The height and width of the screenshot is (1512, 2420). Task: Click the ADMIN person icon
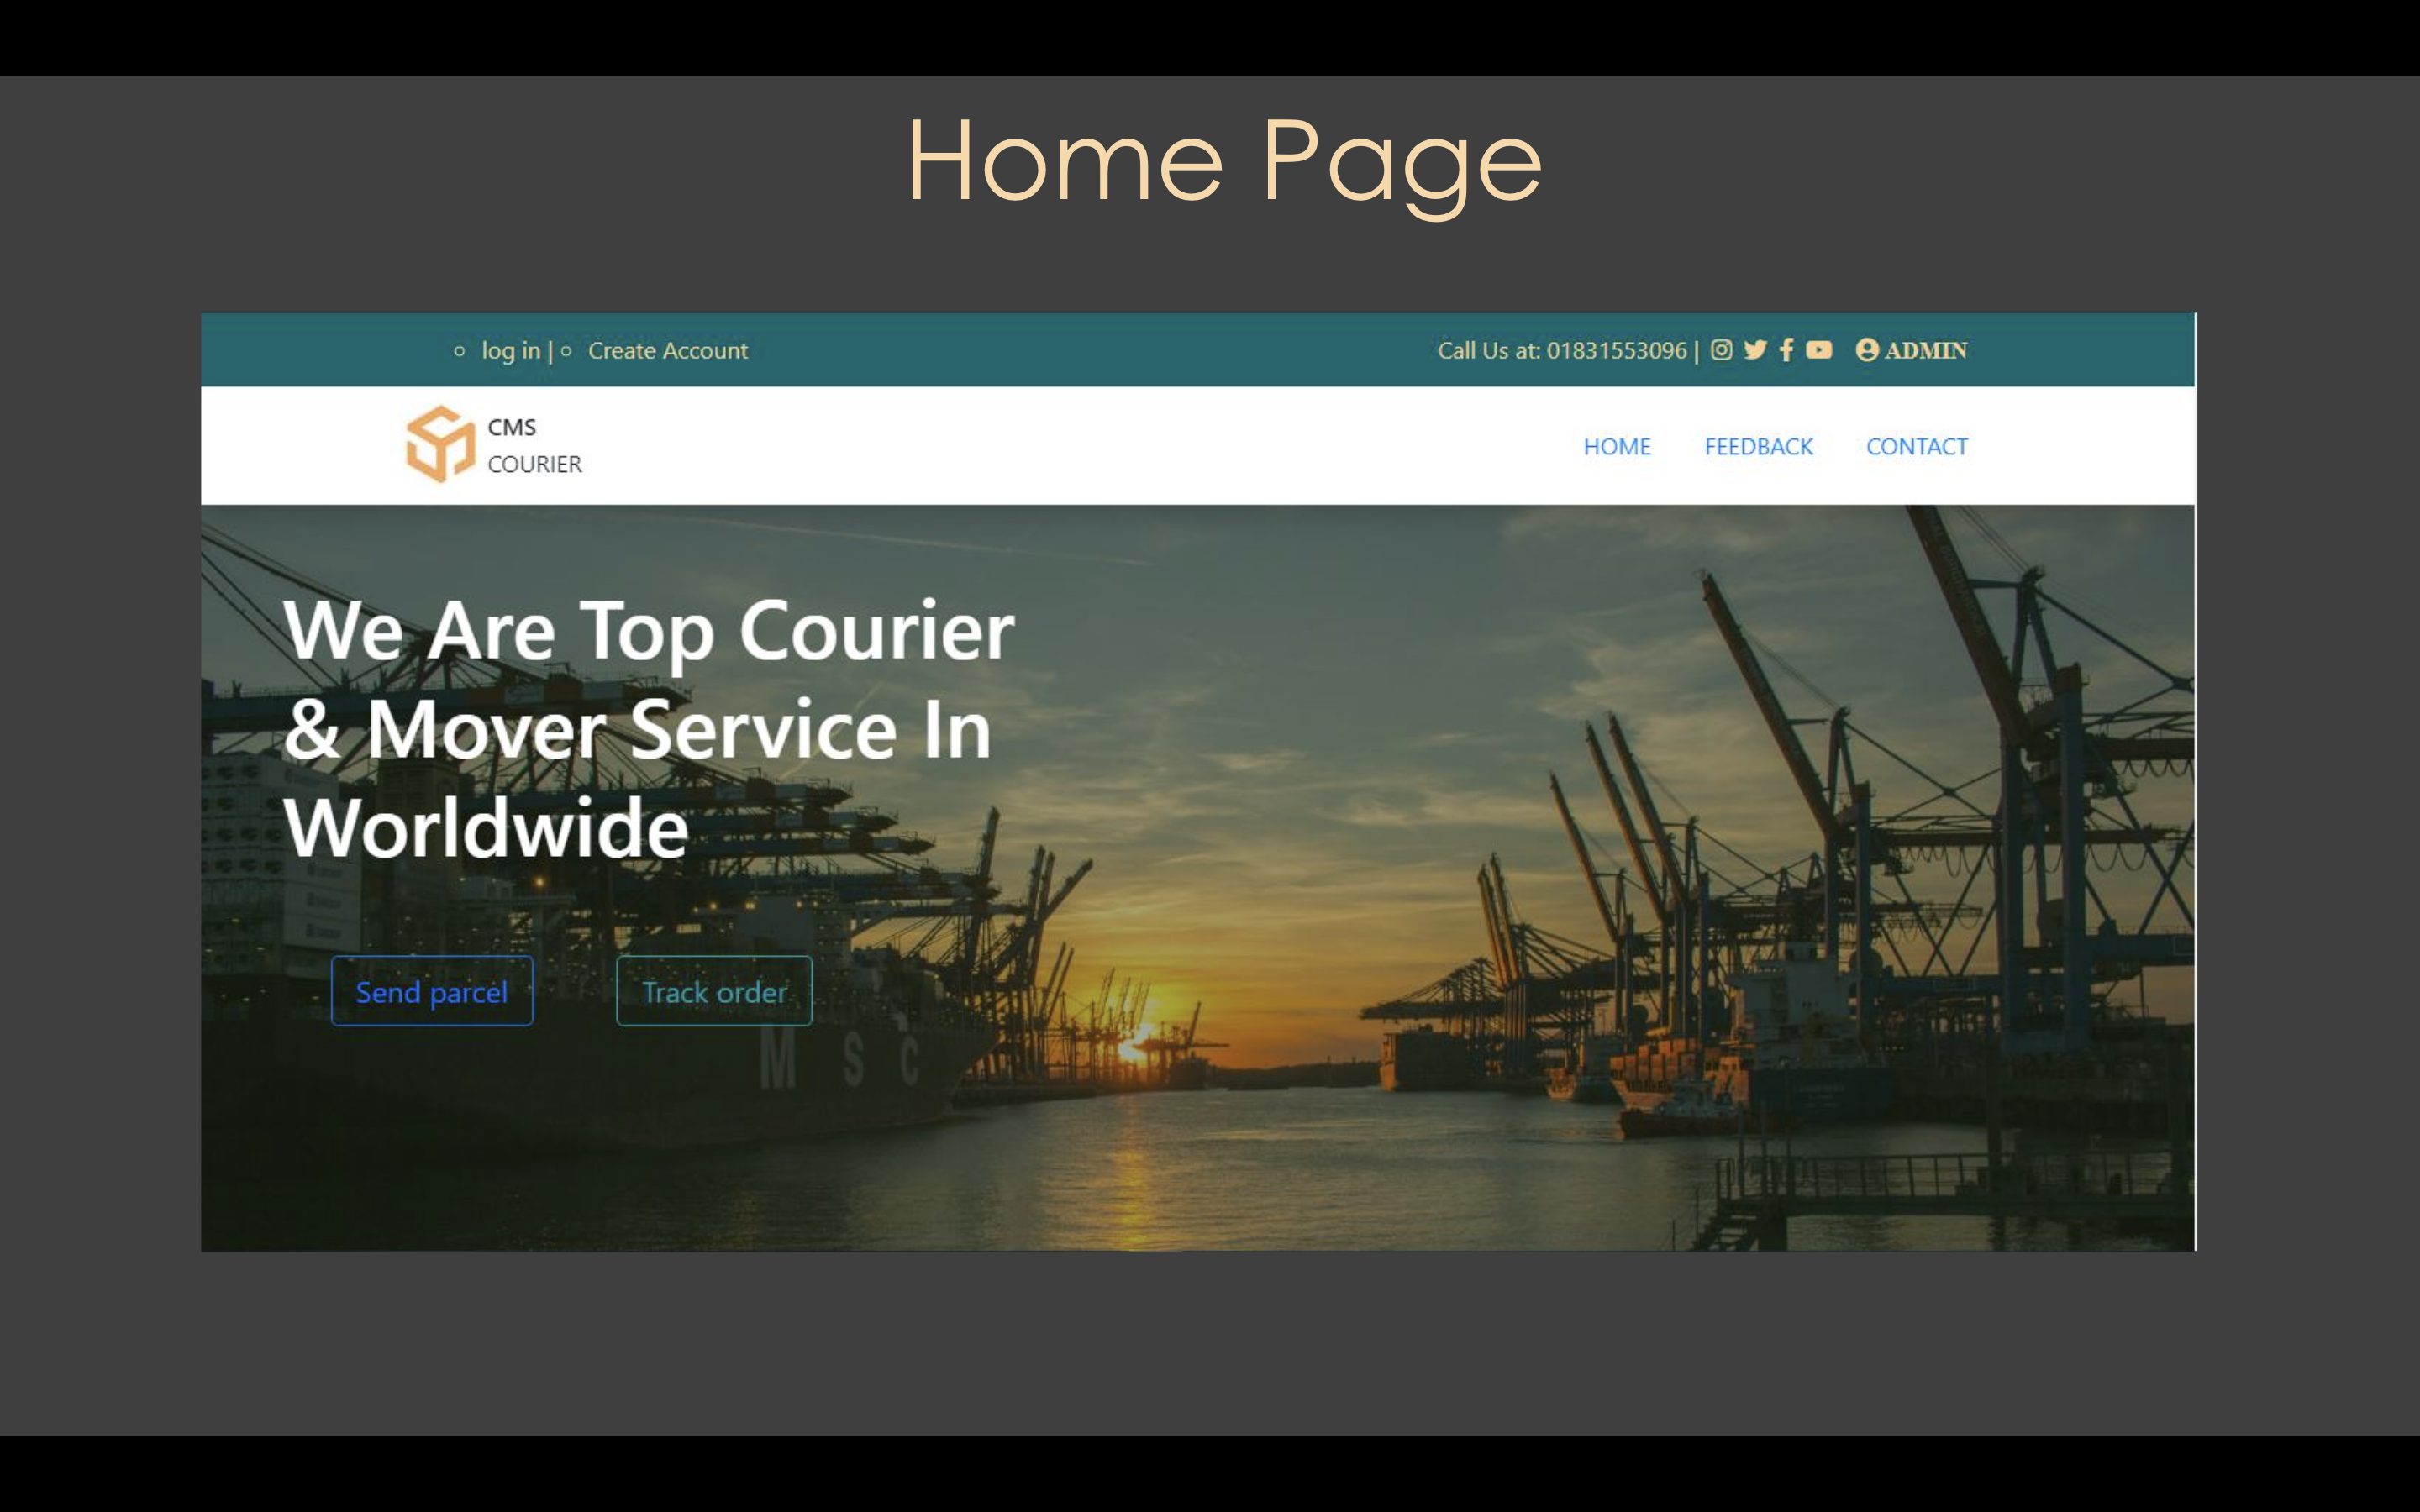1869,350
